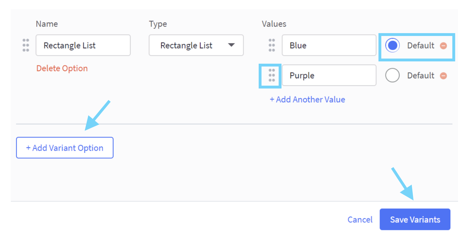Screen dimensions: 474x241
Task: Click the Name column heading
Action: pyautogui.click(x=47, y=24)
